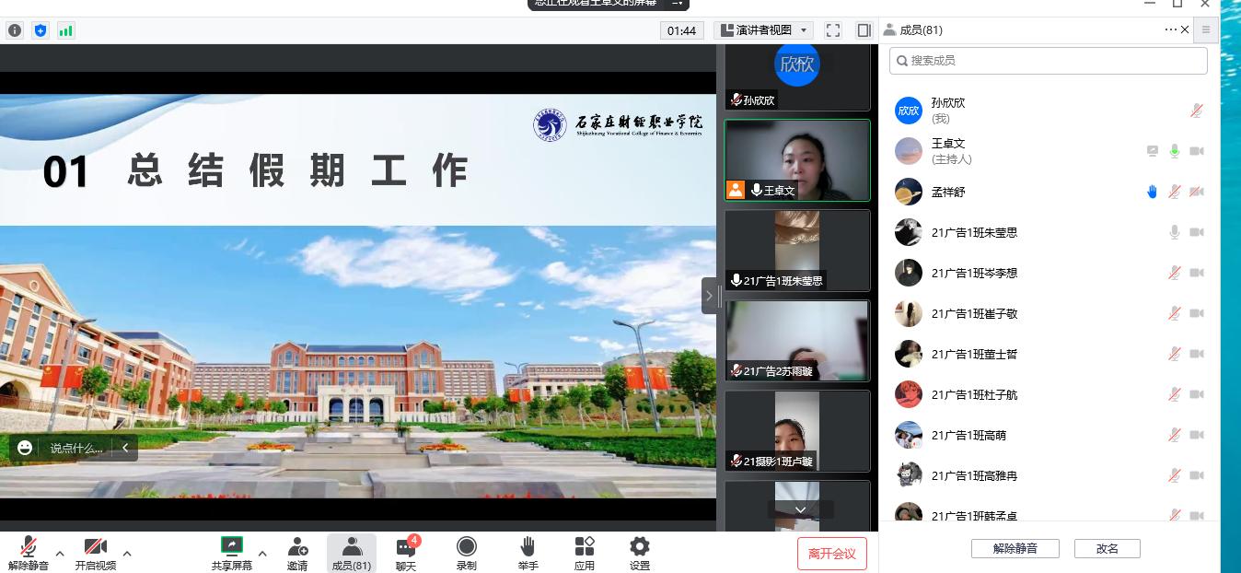Screen dimensions: 1241x573
Task: Enter full screen mode icon
Action: (x=833, y=30)
